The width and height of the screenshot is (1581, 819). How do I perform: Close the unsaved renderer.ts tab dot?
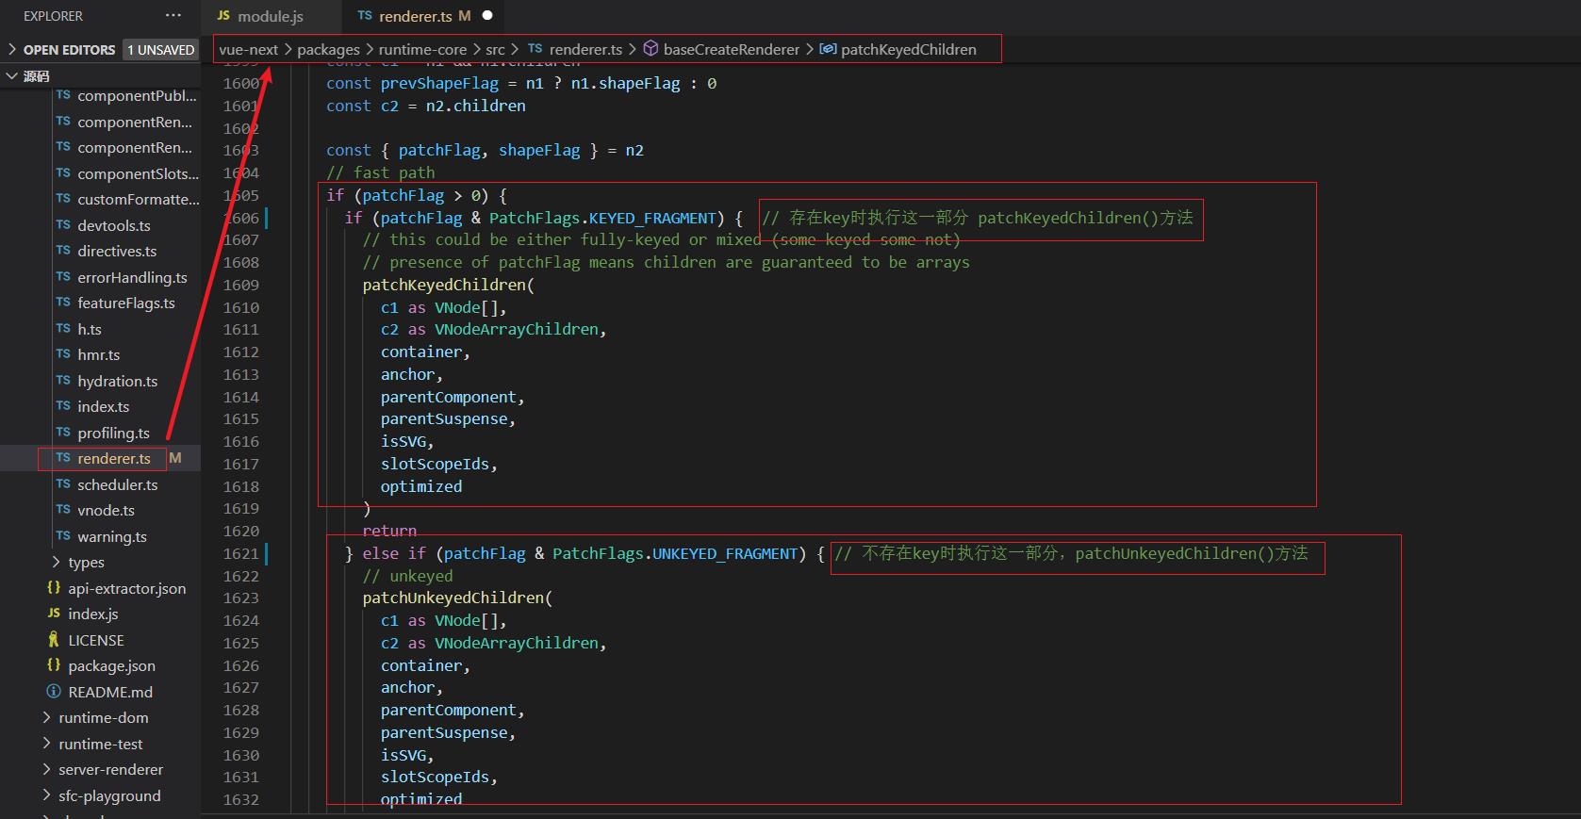pyautogui.click(x=487, y=16)
